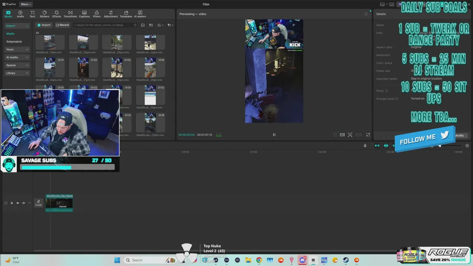Open the Transitions tab

click(70, 14)
